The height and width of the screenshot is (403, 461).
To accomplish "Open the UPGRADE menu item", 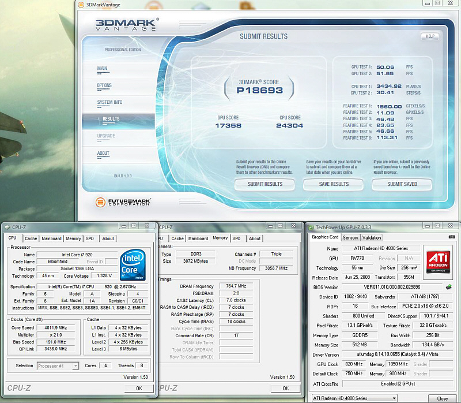I will (x=106, y=136).
